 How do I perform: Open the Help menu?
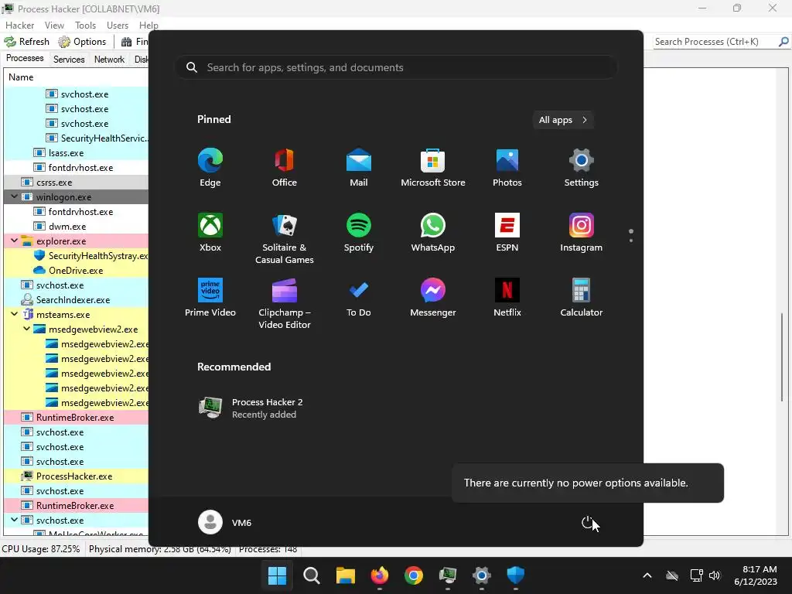148,26
